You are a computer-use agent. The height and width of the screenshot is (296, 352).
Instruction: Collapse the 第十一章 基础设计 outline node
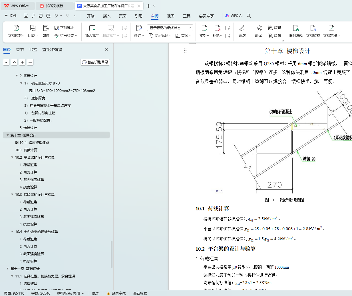tap(8, 269)
